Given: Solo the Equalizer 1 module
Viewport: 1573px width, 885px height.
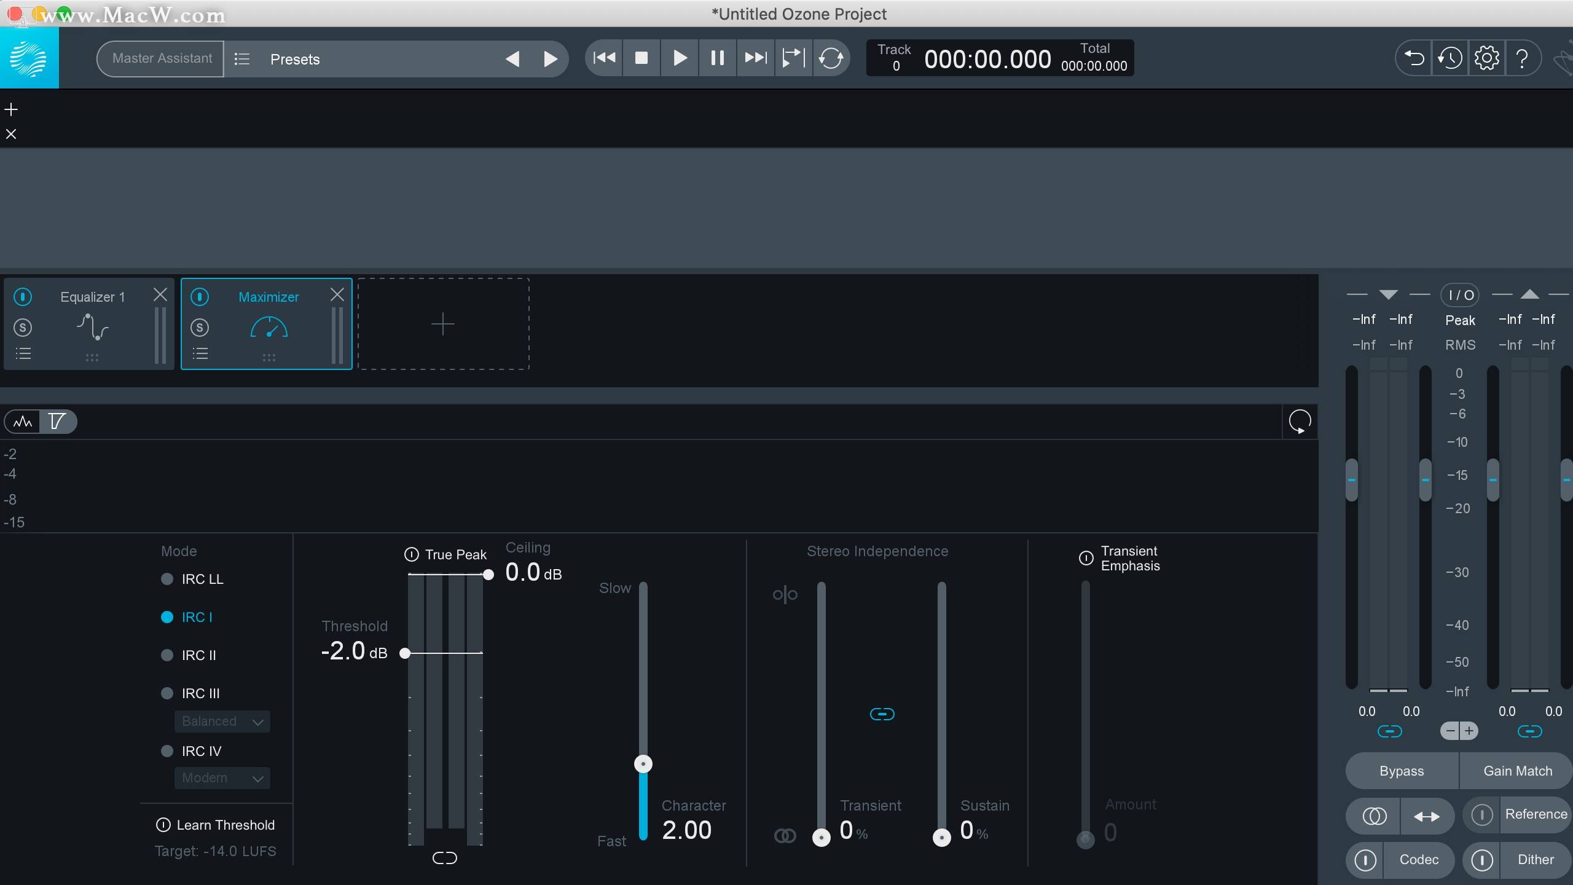Looking at the screenshot, I should pos(23,328).
